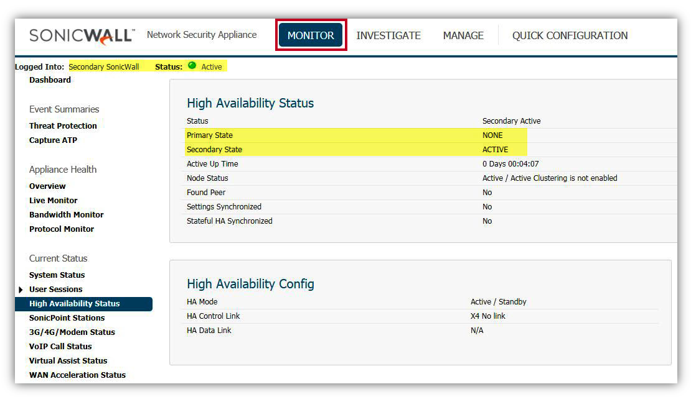This screenshot has width=696, height=402.
Task: Click the Secondary State value 'ACTIVE'
Action: click(496, 150)
